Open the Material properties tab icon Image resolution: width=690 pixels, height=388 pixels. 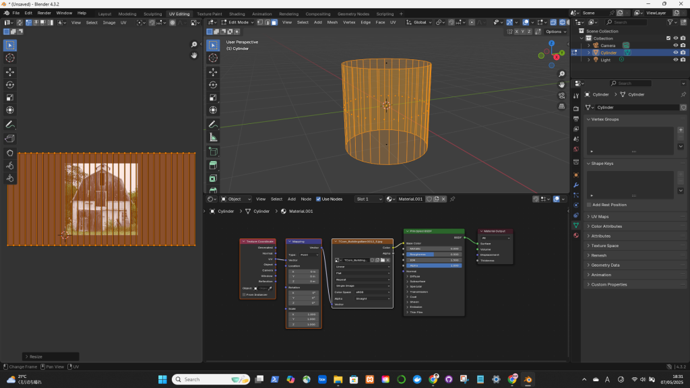(x=576, y=236)
